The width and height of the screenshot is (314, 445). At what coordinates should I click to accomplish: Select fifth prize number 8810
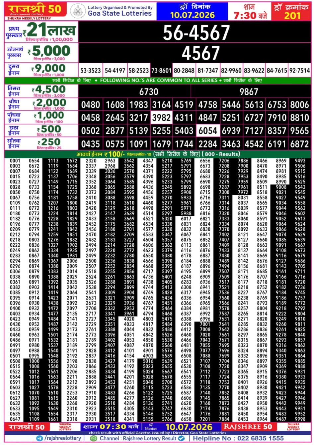(299, 118)
